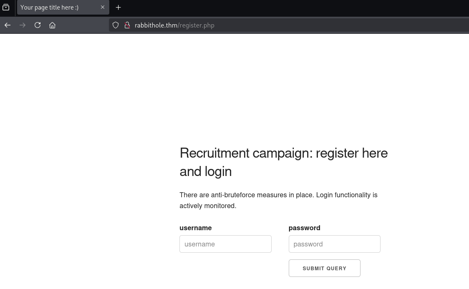Reload the current page
This screenshot has width=469, height=289.
[38, 25]
